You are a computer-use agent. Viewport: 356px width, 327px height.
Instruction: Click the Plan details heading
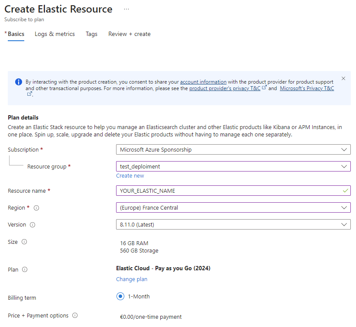(x=23, y=118)
